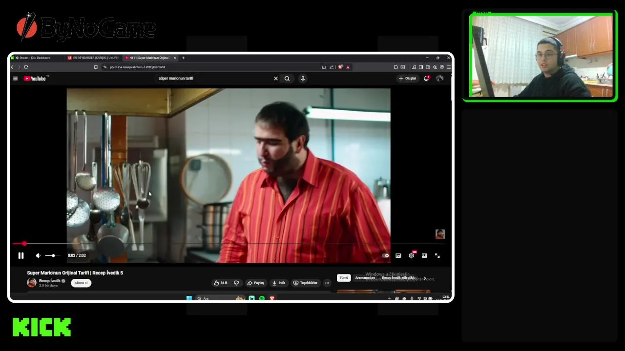This screenshot has height=351, width=625.
Task: Open the YouTube hamburger guide menu
Action: point(15,78)
